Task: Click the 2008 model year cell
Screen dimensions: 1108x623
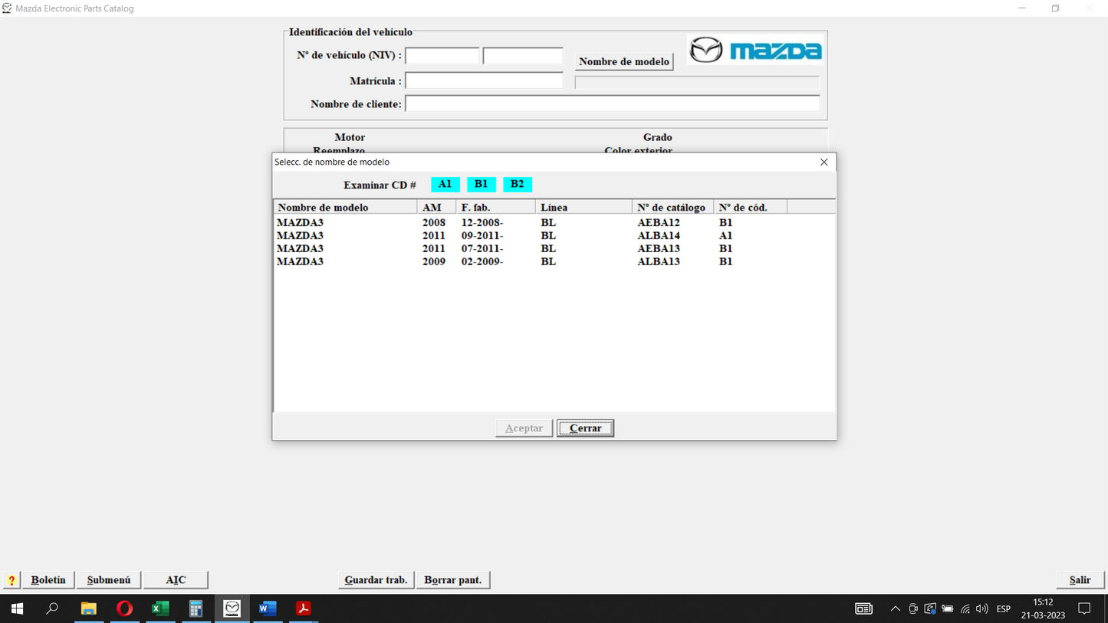Action: pos(434,223)
